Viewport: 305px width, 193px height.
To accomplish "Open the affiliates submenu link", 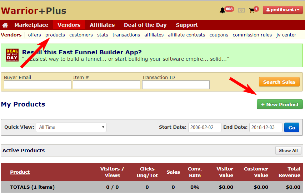I will (154, 35).
